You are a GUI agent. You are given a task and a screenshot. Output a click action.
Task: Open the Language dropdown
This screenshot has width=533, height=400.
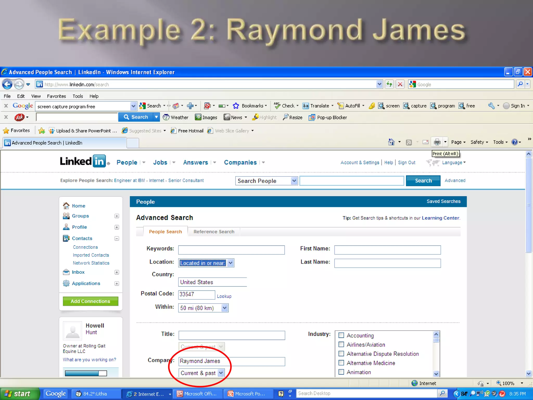click(454, 162)
